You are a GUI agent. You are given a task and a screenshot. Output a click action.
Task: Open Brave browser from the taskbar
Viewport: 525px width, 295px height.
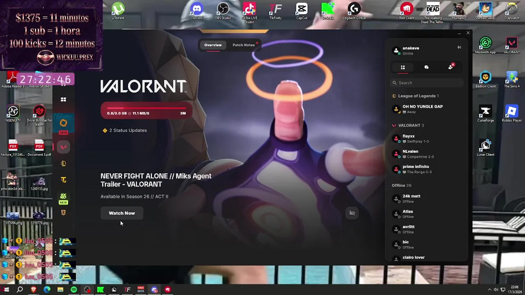(34, 290)
